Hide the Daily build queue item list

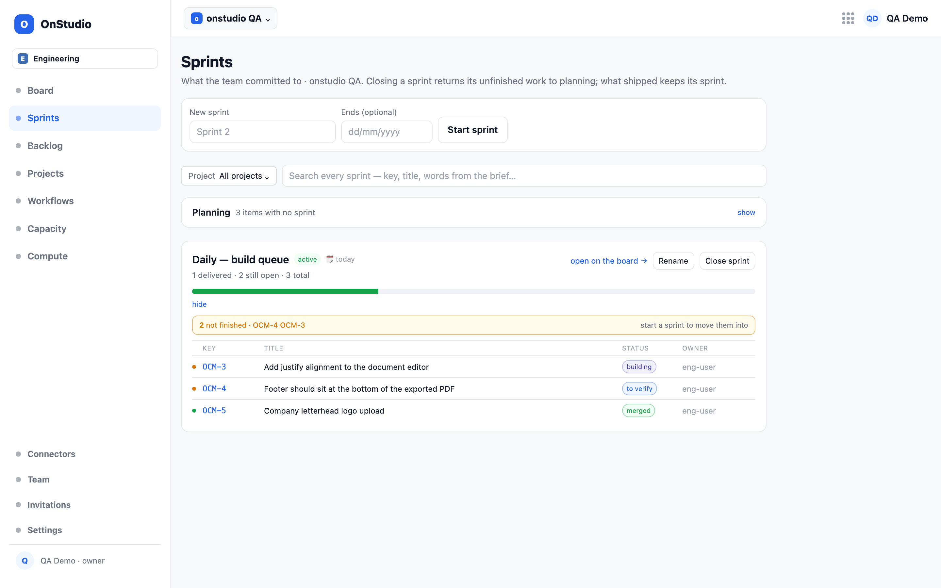point(199,304)
